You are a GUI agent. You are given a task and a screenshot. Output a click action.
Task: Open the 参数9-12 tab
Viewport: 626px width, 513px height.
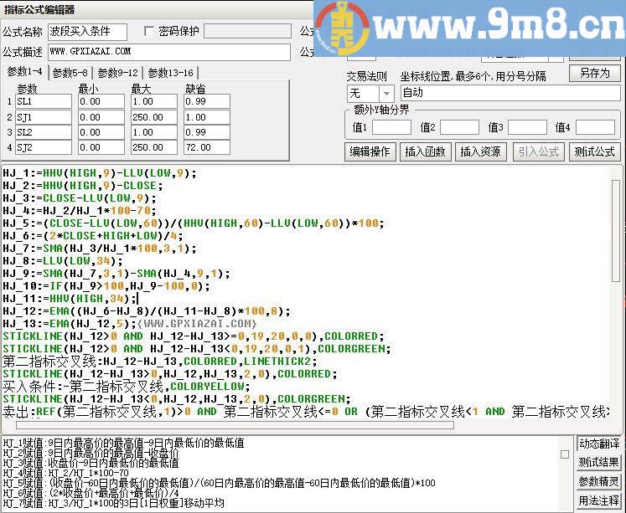click(x=117, y=73)
